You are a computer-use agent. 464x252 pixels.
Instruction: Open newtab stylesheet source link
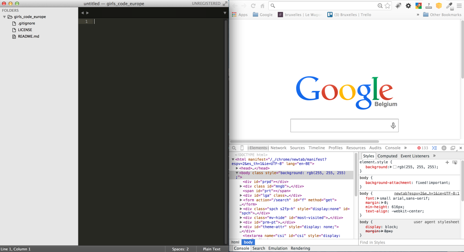pyautogui.click(x=427, y=194)
